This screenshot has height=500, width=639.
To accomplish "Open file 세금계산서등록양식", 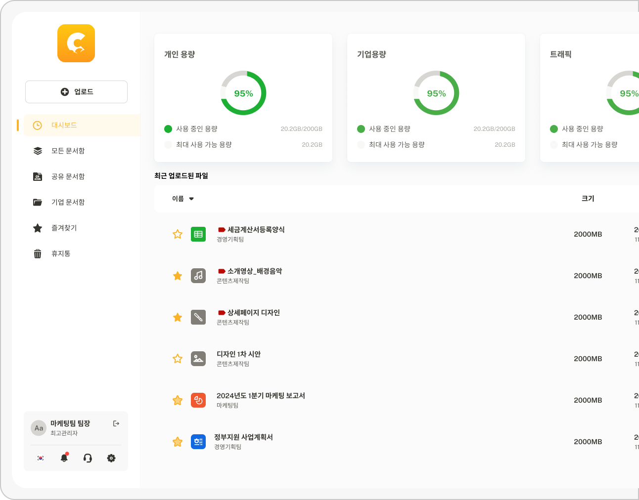I will [x=256, y=230].
